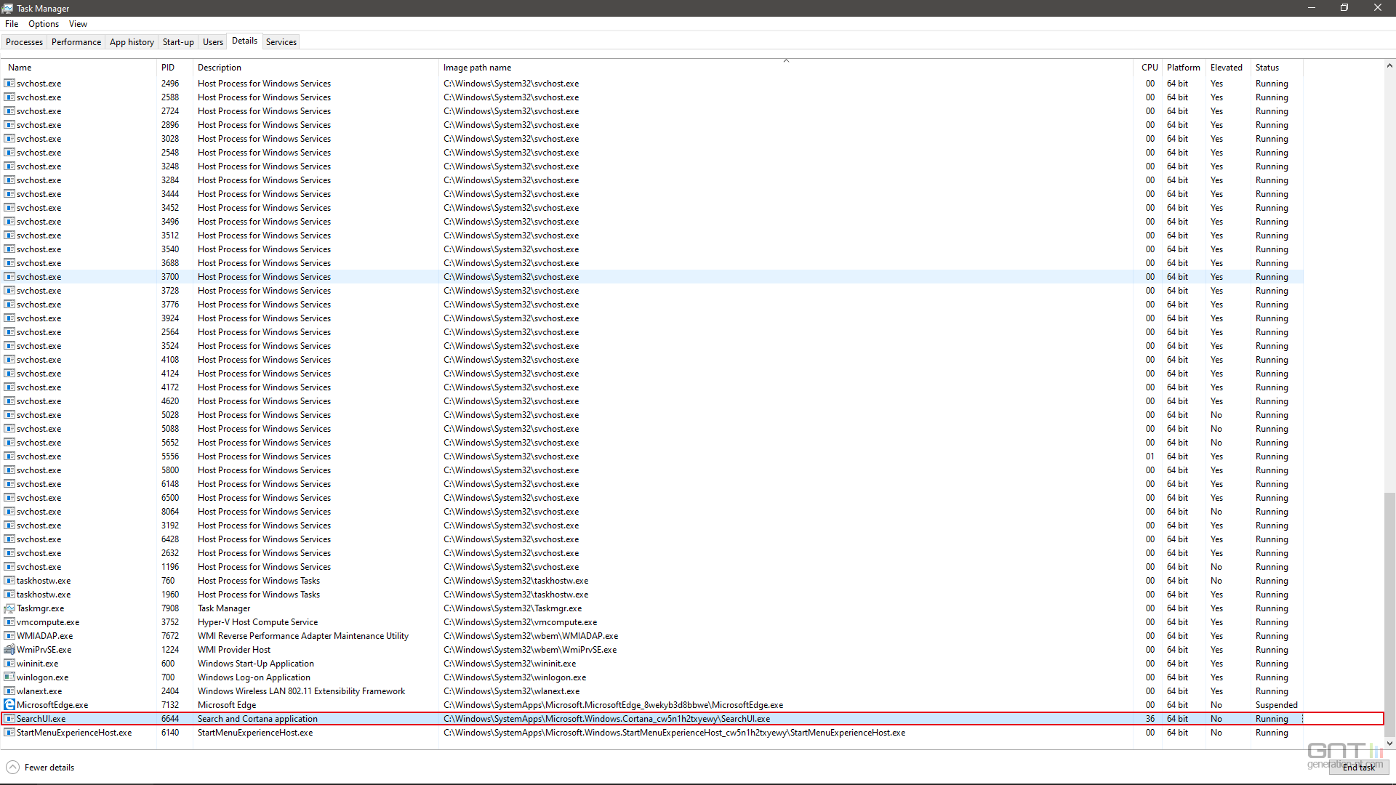This screenshot has height=785, width=1396.
Task: Click icon of taskhostw.exe with PID 760
Action: pos(9,581)
